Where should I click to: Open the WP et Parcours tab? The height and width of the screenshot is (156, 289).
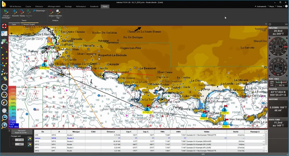(15, 6)
